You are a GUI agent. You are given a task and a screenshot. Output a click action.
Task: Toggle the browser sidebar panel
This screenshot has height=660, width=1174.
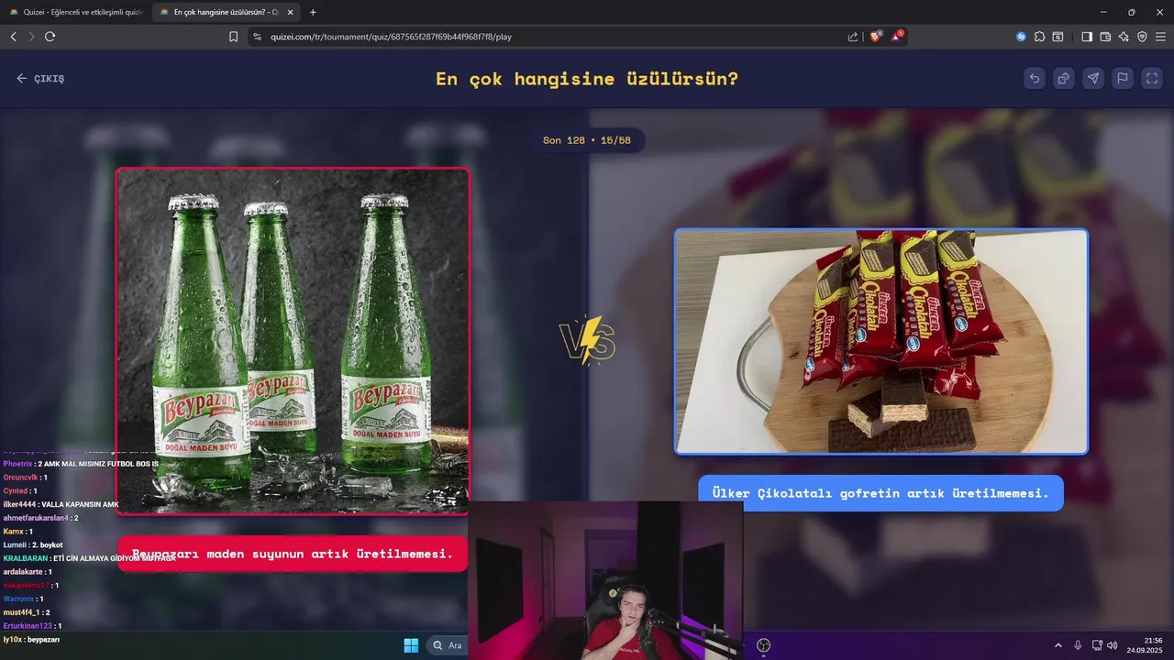pyautogui.click(x=1087, y=37)
